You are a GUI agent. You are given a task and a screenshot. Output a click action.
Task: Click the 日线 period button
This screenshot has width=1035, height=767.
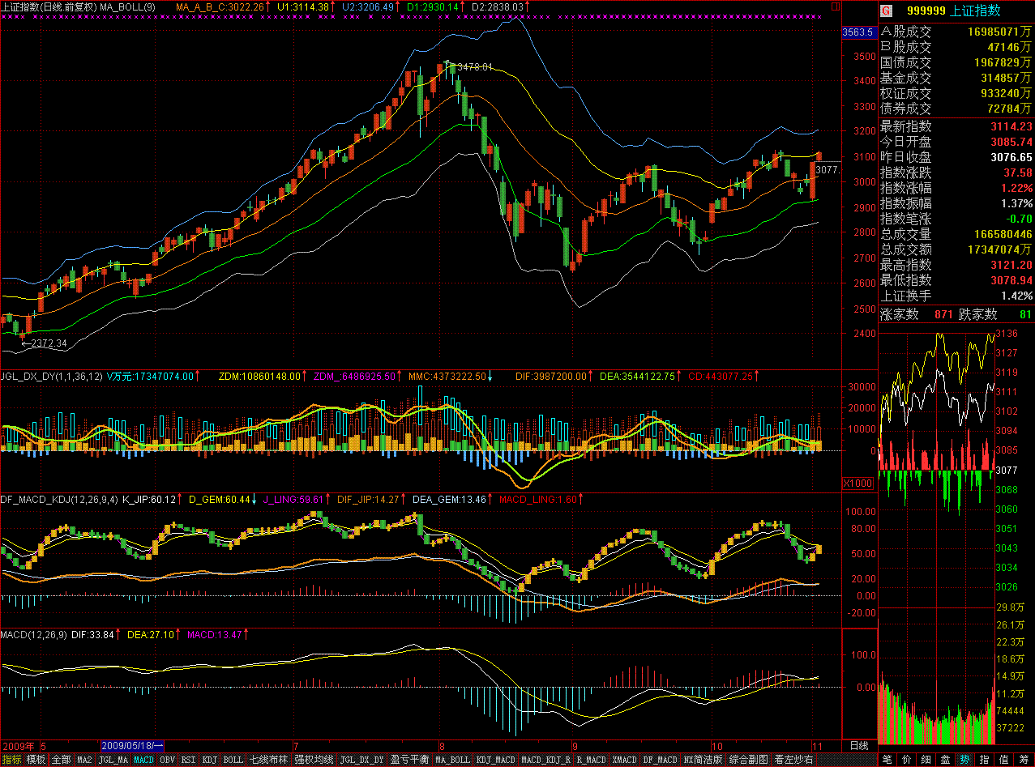[858, 745]
